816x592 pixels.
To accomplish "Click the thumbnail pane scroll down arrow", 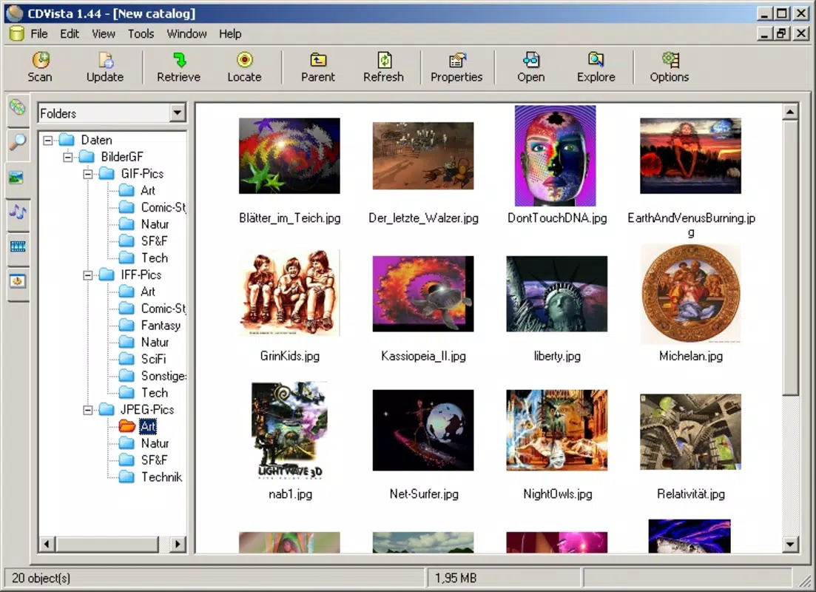I will tap(790, 545).
